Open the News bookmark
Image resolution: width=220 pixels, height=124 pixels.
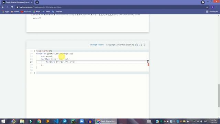(46, 11)
